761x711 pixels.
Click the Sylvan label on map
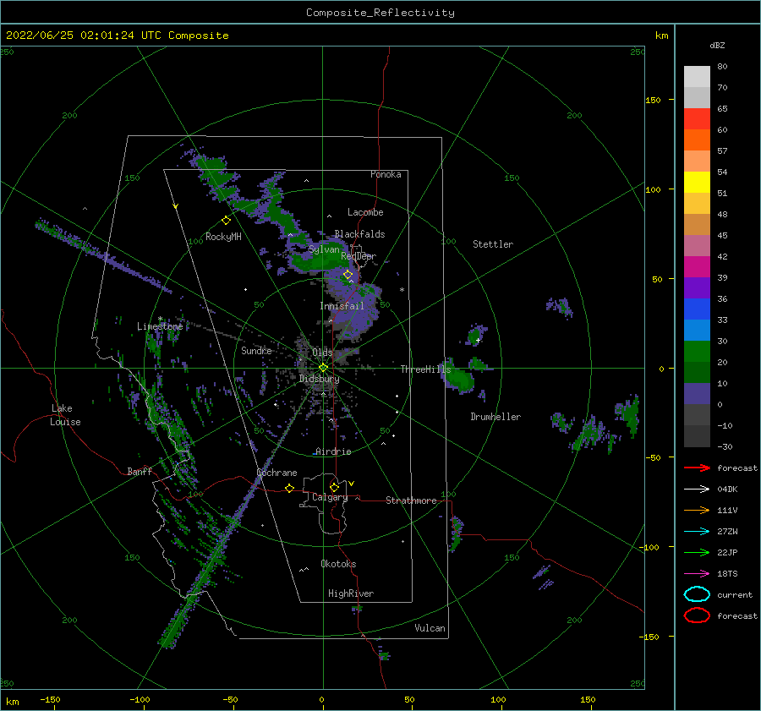(x=324, y=249)
